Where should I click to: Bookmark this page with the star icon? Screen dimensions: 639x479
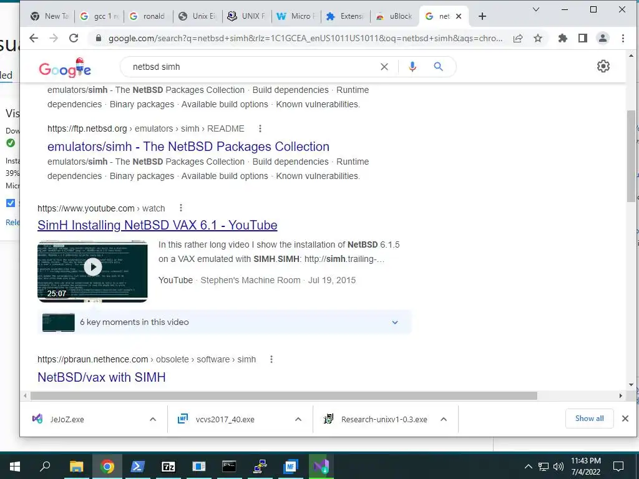[538, 38]
